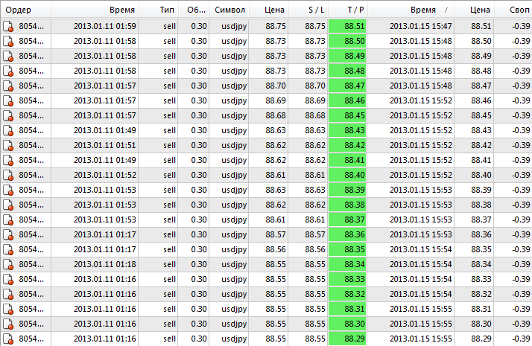Pick the order icon in the T/P 88.46 row
Image resolution: width=532 pixels, height=346 pixels.
pos(8,101)
